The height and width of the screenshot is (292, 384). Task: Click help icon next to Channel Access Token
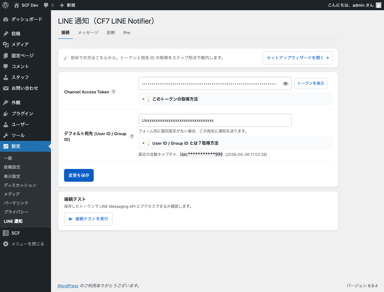(113, 92)
